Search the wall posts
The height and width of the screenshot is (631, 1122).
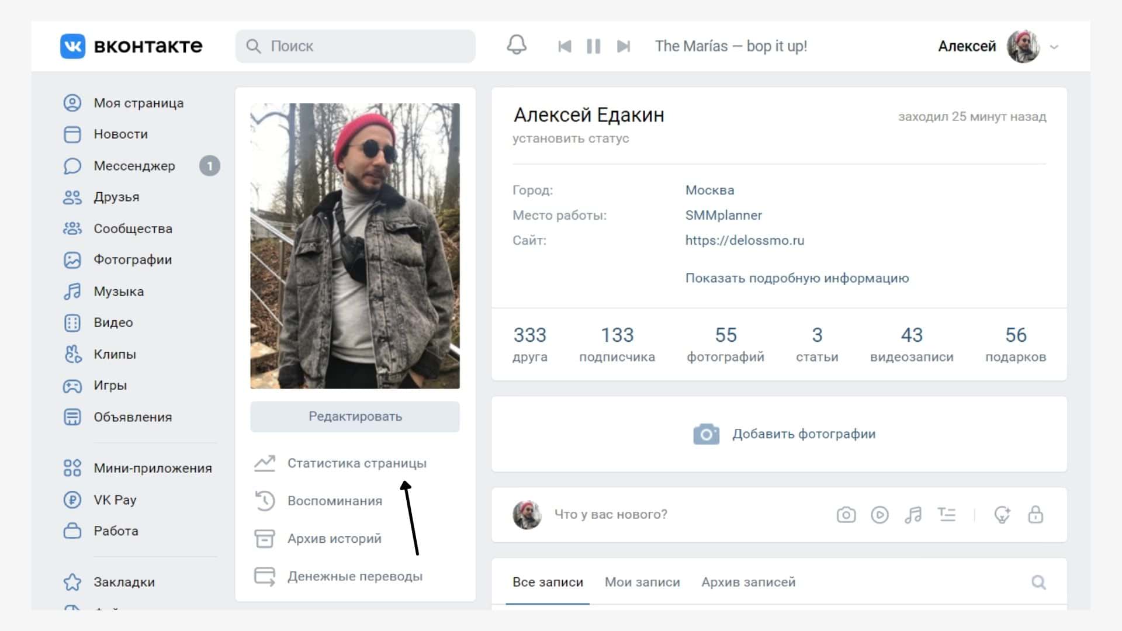click(x=1038, y=582)
